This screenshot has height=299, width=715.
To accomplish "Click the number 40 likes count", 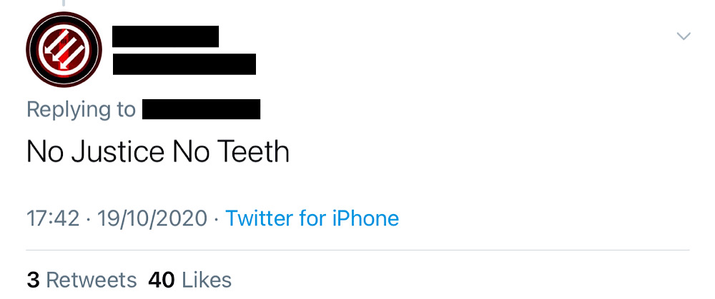I will [x=162, y=280].
